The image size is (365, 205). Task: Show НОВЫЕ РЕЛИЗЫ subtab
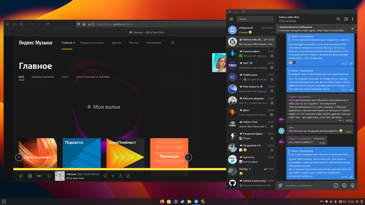[x=43, y=77]
